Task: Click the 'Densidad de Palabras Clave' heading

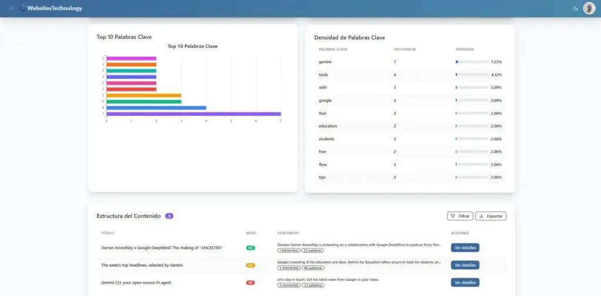Action: 350,38
